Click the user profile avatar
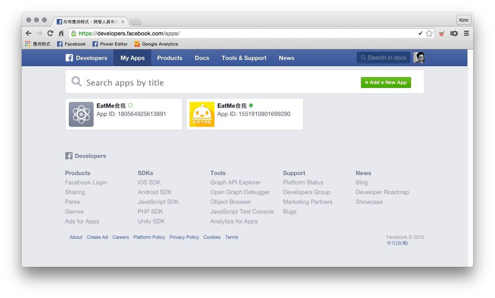The image size is (495, 298). coord(419,58)
